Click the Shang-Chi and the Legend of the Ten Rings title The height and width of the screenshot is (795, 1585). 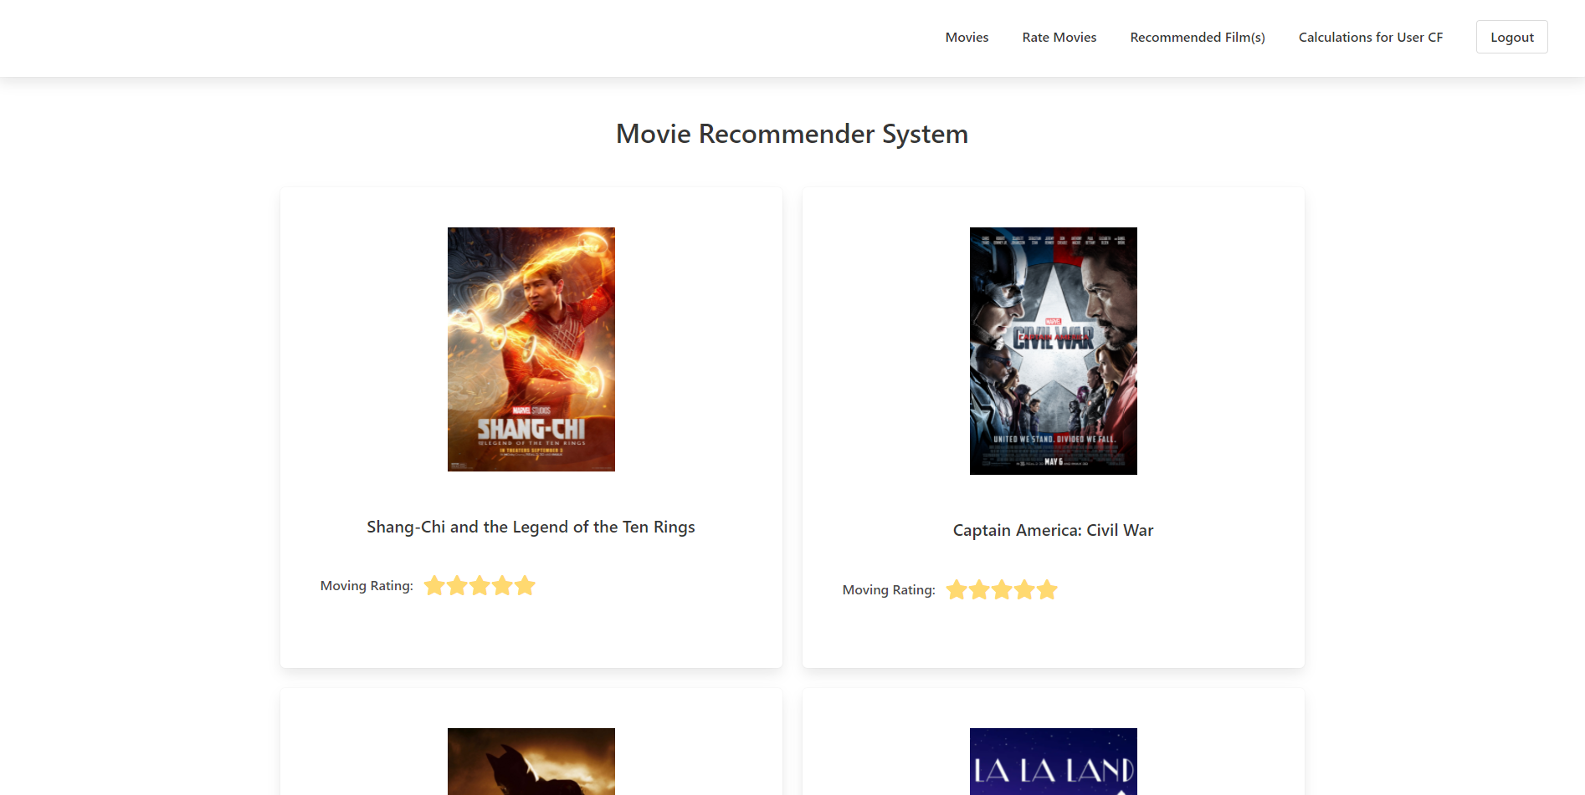[x=531, y=527]
